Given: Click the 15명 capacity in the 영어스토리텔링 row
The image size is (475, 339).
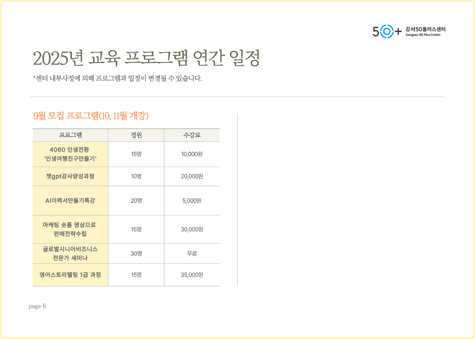Looking at the screenshot, I should pos(136,275).
